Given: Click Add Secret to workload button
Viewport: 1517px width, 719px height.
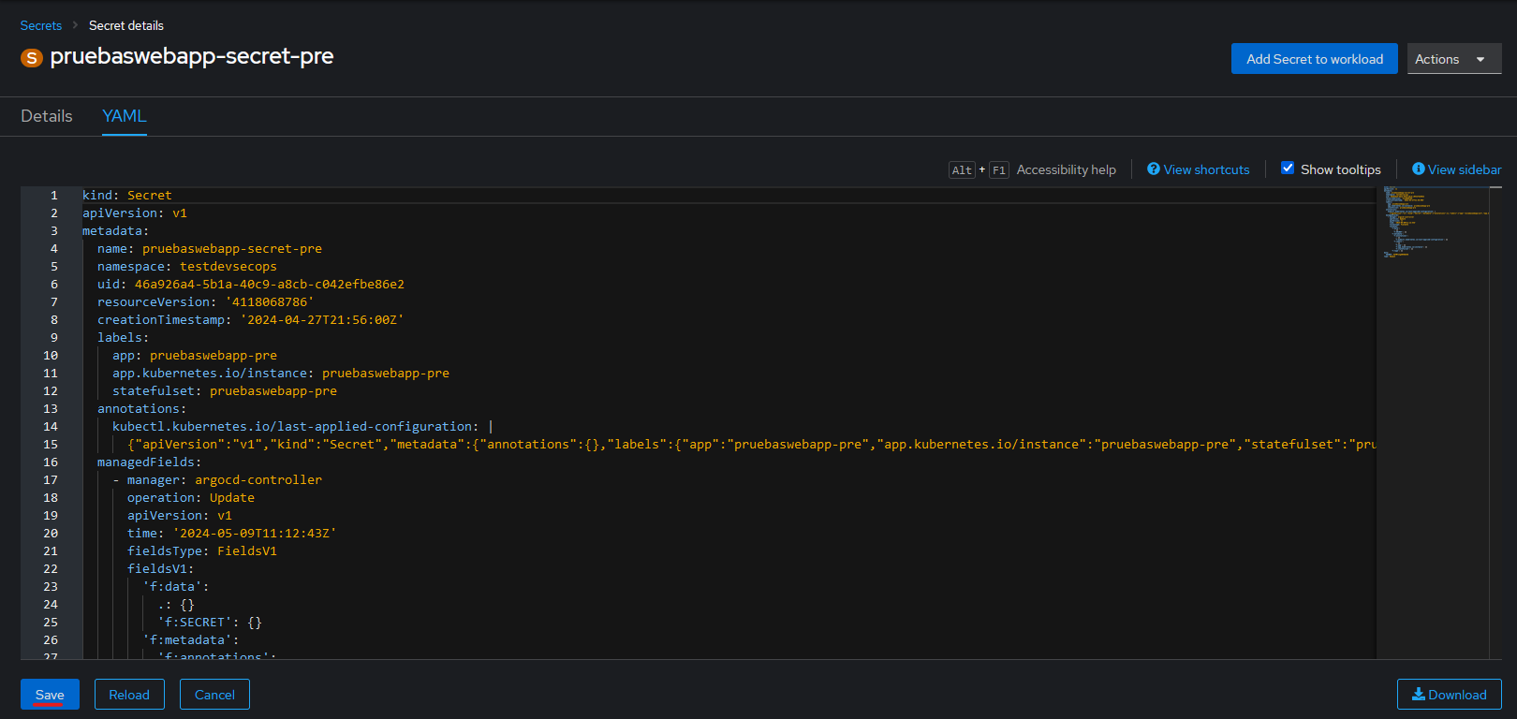Looking at the screenshot, I should pyautogui.click(x=1314, y=59).
